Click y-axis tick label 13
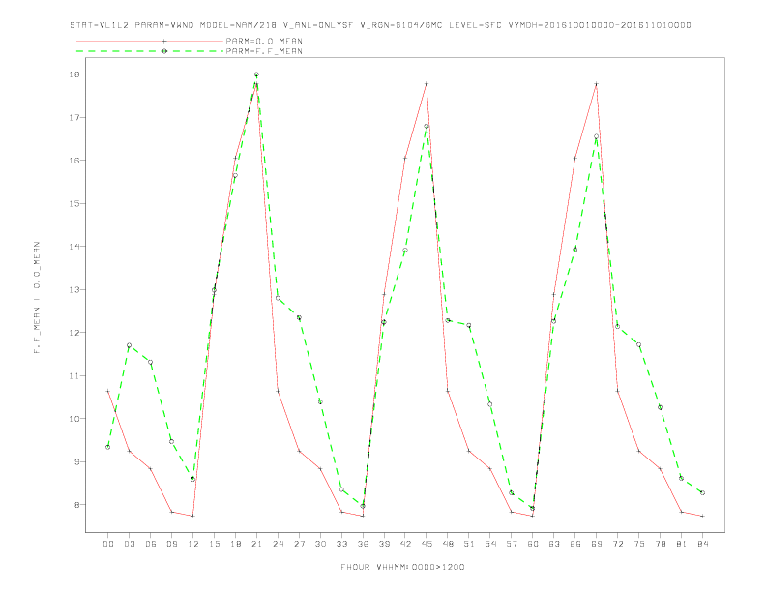Image resolution: width=766 pixels, height=592 pixels. coord(74,289)
